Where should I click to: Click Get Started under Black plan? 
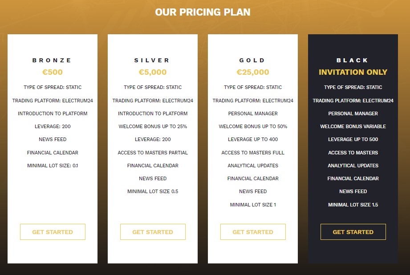pos(353,232)
